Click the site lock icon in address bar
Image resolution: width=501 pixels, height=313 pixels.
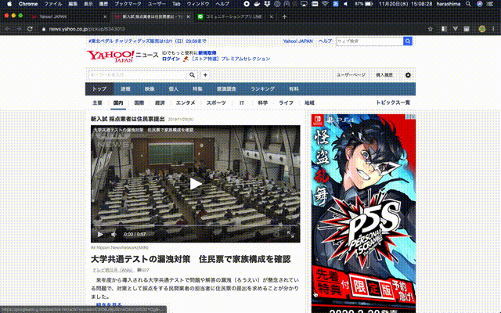click(44, 29)
